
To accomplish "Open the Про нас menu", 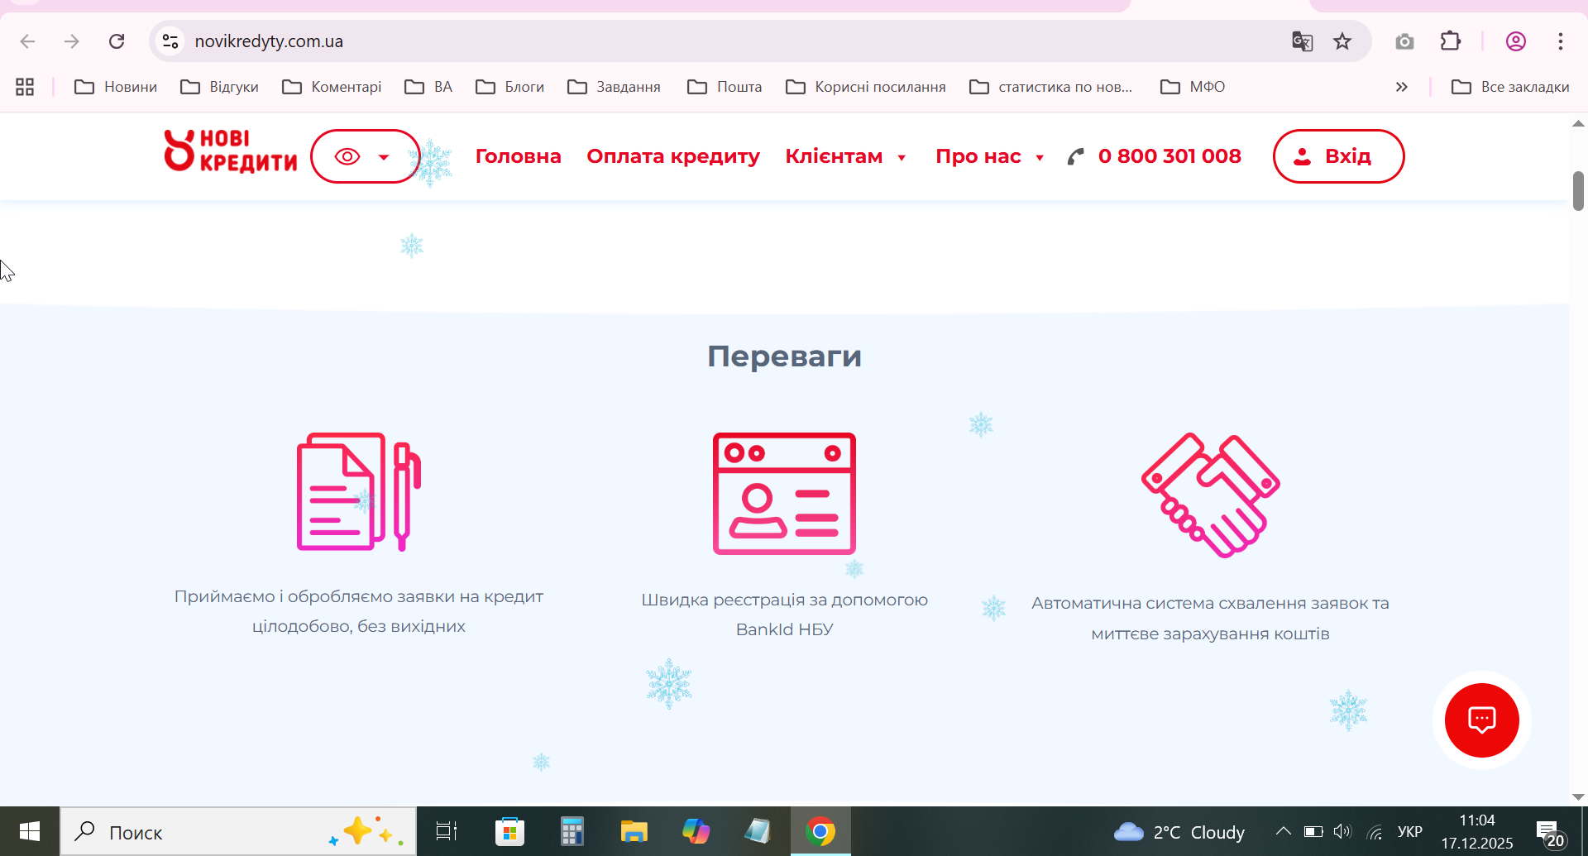I will point(978,156).
